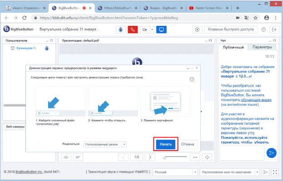Open browser profile avatar
This screenshot has width=283, height=181.
tap(266, 18)
